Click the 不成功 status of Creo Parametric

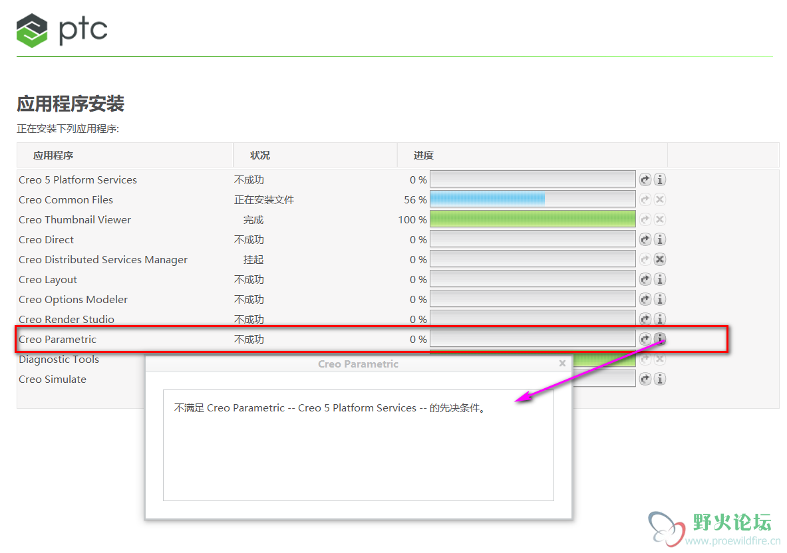[249, 340]
